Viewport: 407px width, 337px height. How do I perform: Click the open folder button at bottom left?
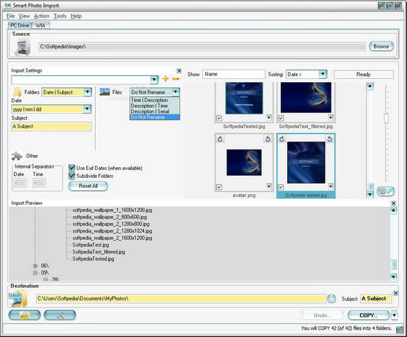tap(24, 315)
